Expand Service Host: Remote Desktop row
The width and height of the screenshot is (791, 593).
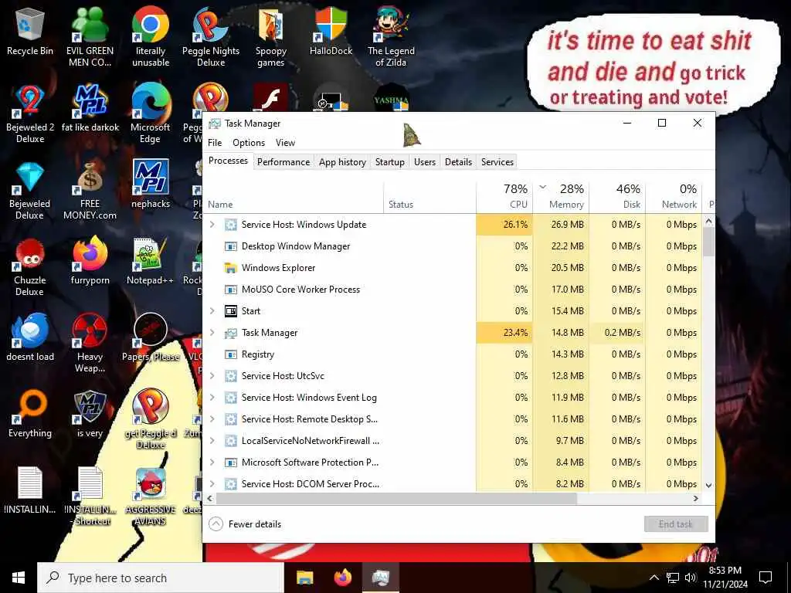click(212, 419)
